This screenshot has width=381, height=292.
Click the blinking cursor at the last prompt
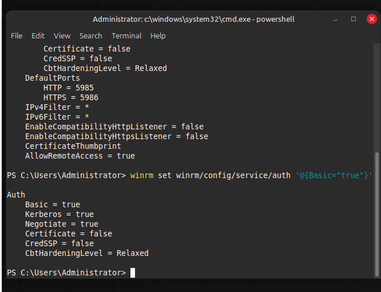click(133, 273)
